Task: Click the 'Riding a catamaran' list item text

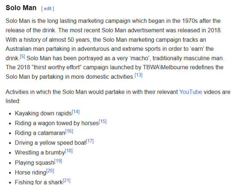Action: [40, 133]
